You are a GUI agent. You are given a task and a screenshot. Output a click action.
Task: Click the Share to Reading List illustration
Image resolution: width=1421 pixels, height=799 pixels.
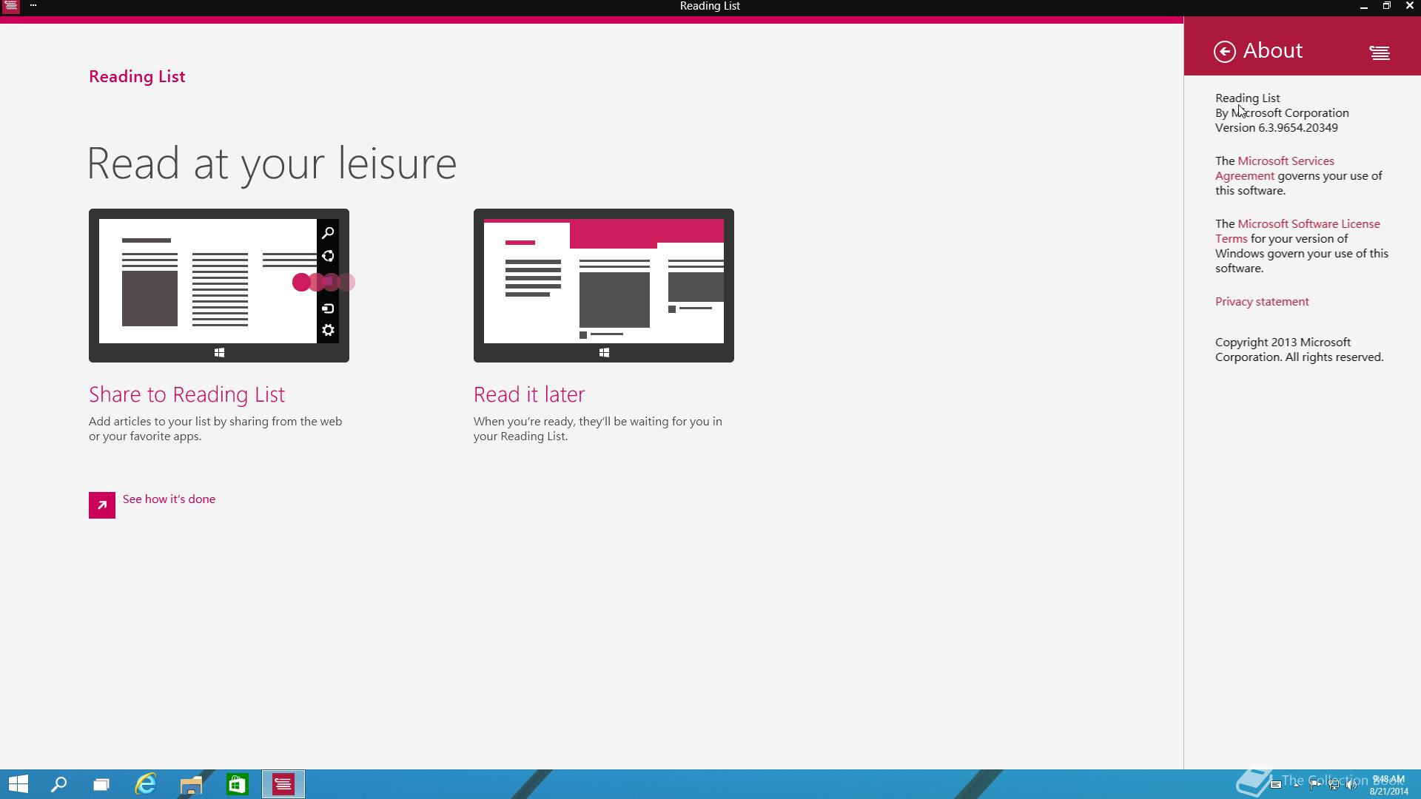point(219,286)
